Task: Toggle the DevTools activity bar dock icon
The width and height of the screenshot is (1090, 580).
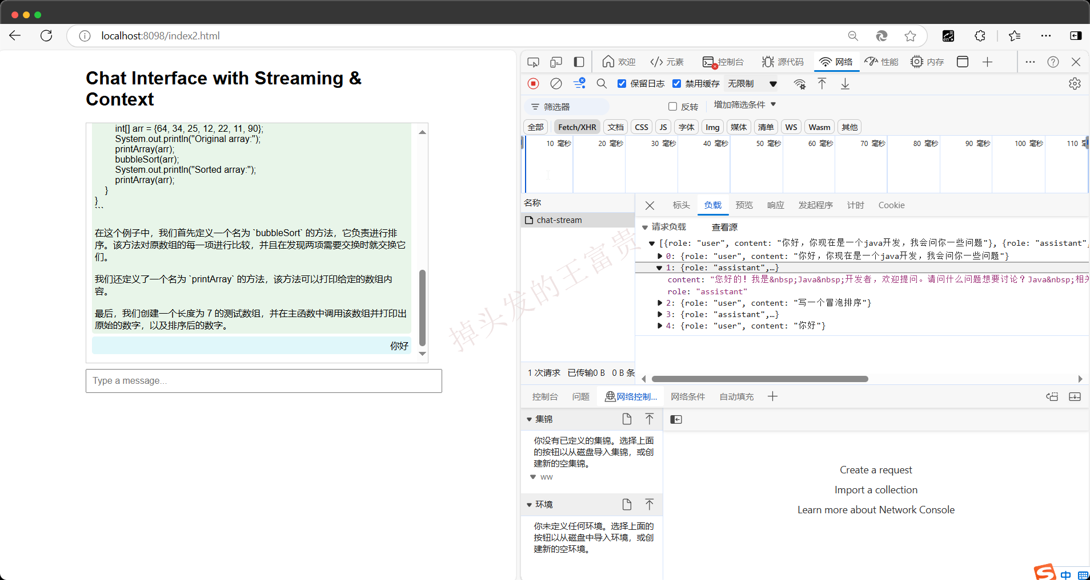Action: tap(579, 62)
